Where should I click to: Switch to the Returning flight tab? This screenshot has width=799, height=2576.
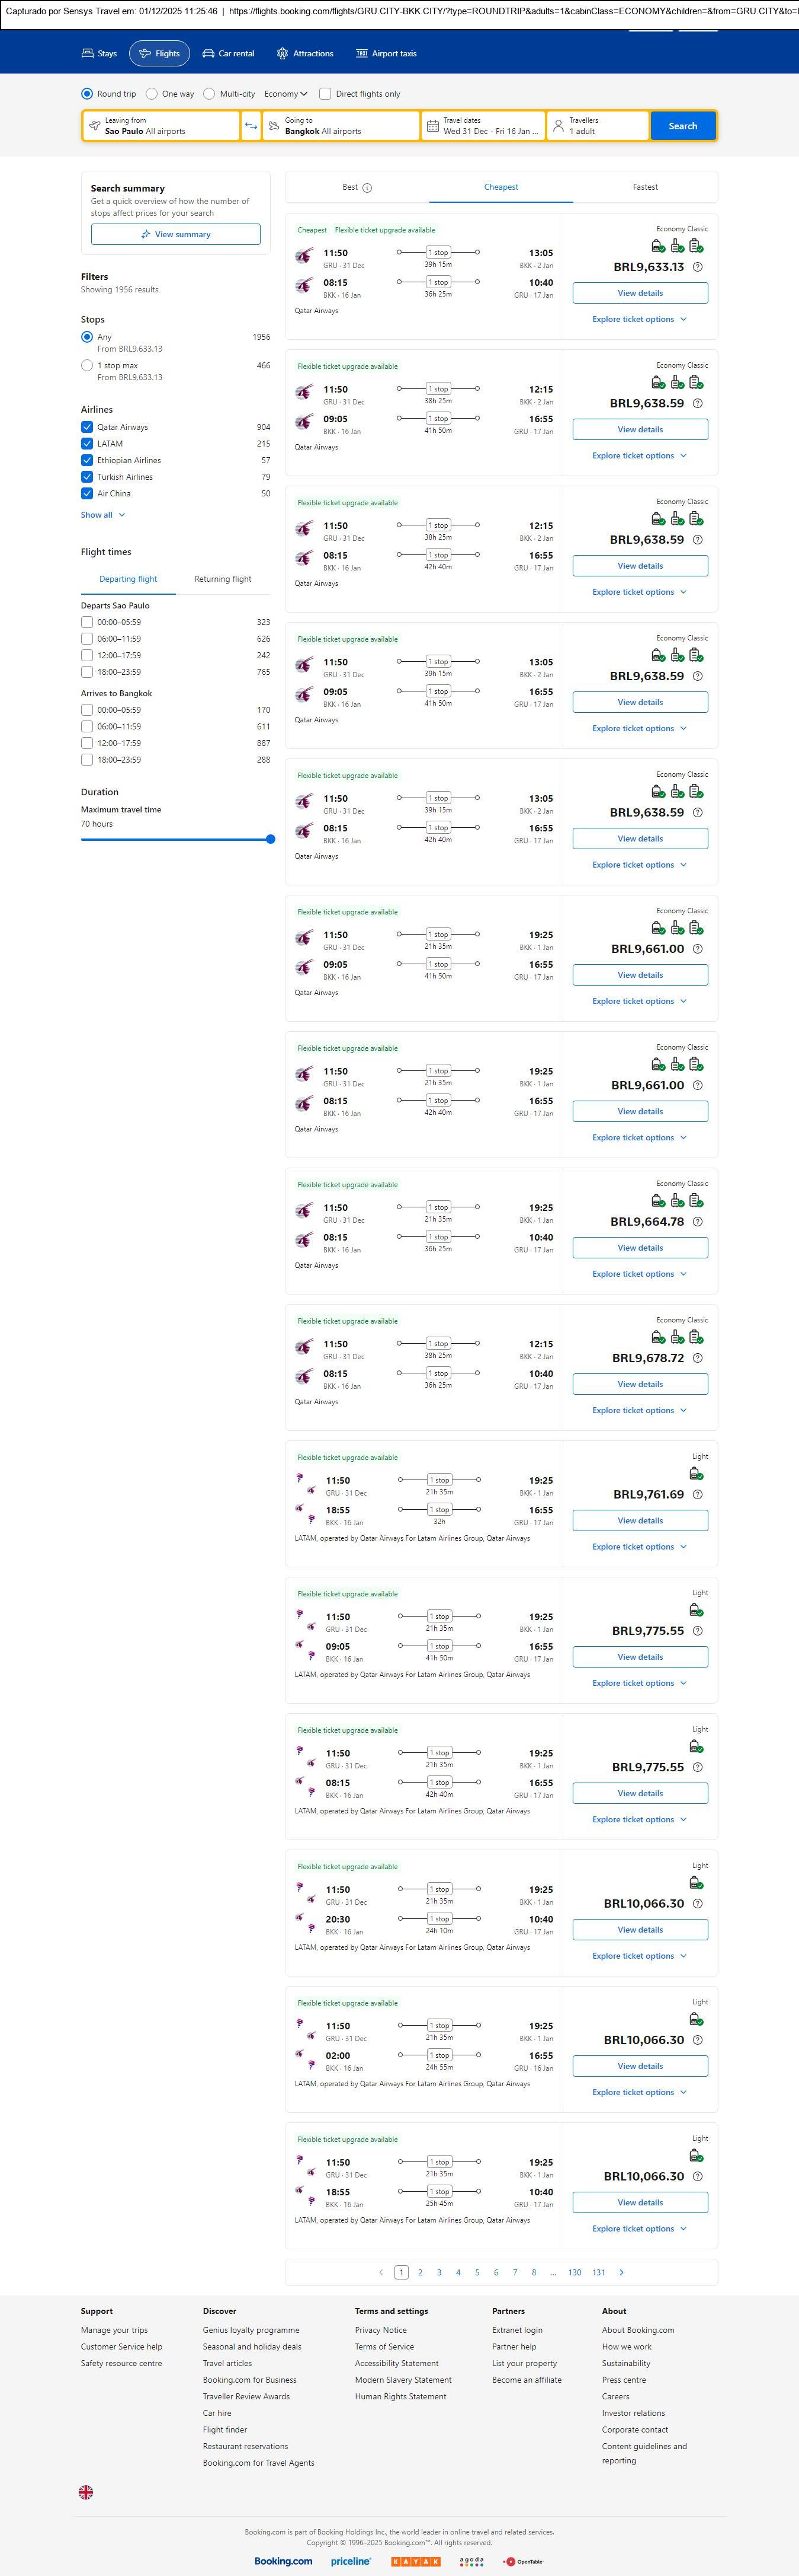pyautogui.click(x=223, y=579)
